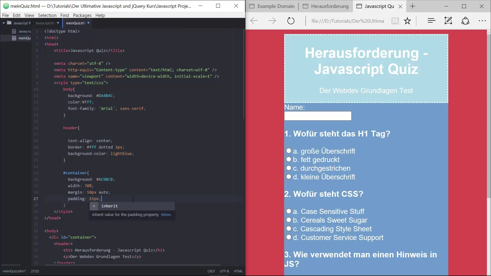Click the Herausforderung - Javascript Quiz heading

pos(366,61)
